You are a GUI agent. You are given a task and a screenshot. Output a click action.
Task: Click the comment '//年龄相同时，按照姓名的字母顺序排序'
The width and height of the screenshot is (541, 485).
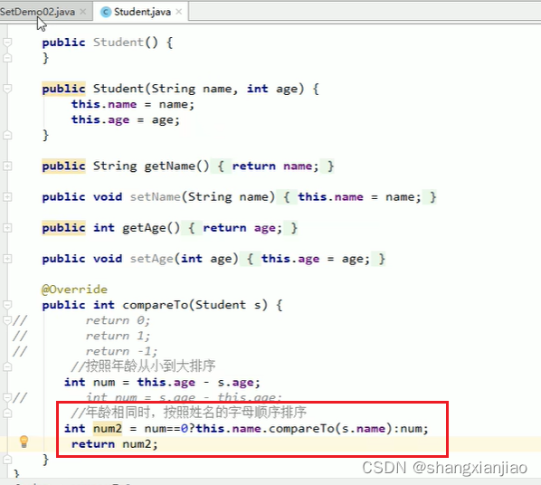coord(189,413)
